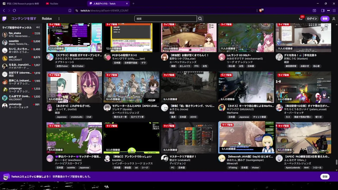
Task: Open ewu0ness stream thumbnail
Action: coord(74,137)
